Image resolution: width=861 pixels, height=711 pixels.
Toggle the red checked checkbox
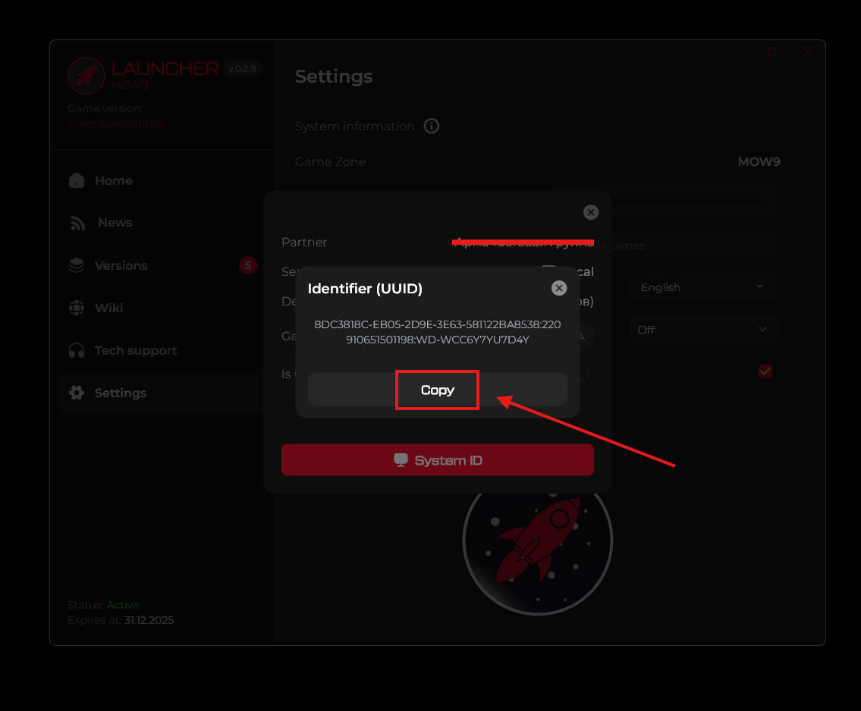(765, 371)
